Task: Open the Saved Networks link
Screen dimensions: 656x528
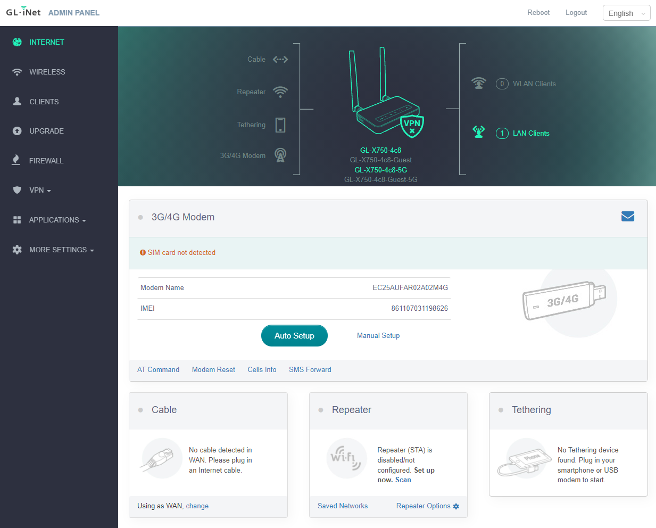Action: pyautogui.click(x=343, y=506)
